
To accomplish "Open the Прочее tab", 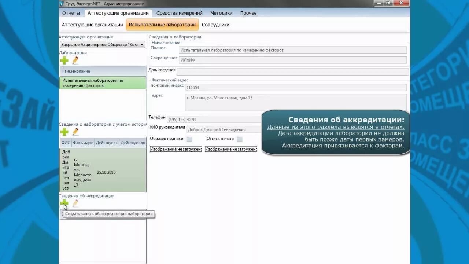I will coord(248,13).
